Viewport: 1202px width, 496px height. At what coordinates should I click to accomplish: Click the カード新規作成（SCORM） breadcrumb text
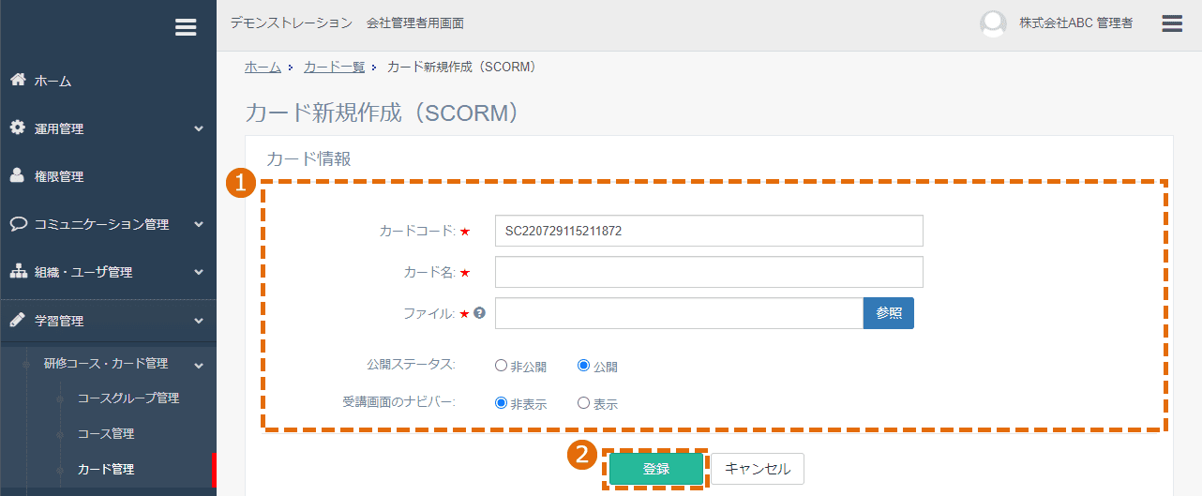[x=461, y=68]
